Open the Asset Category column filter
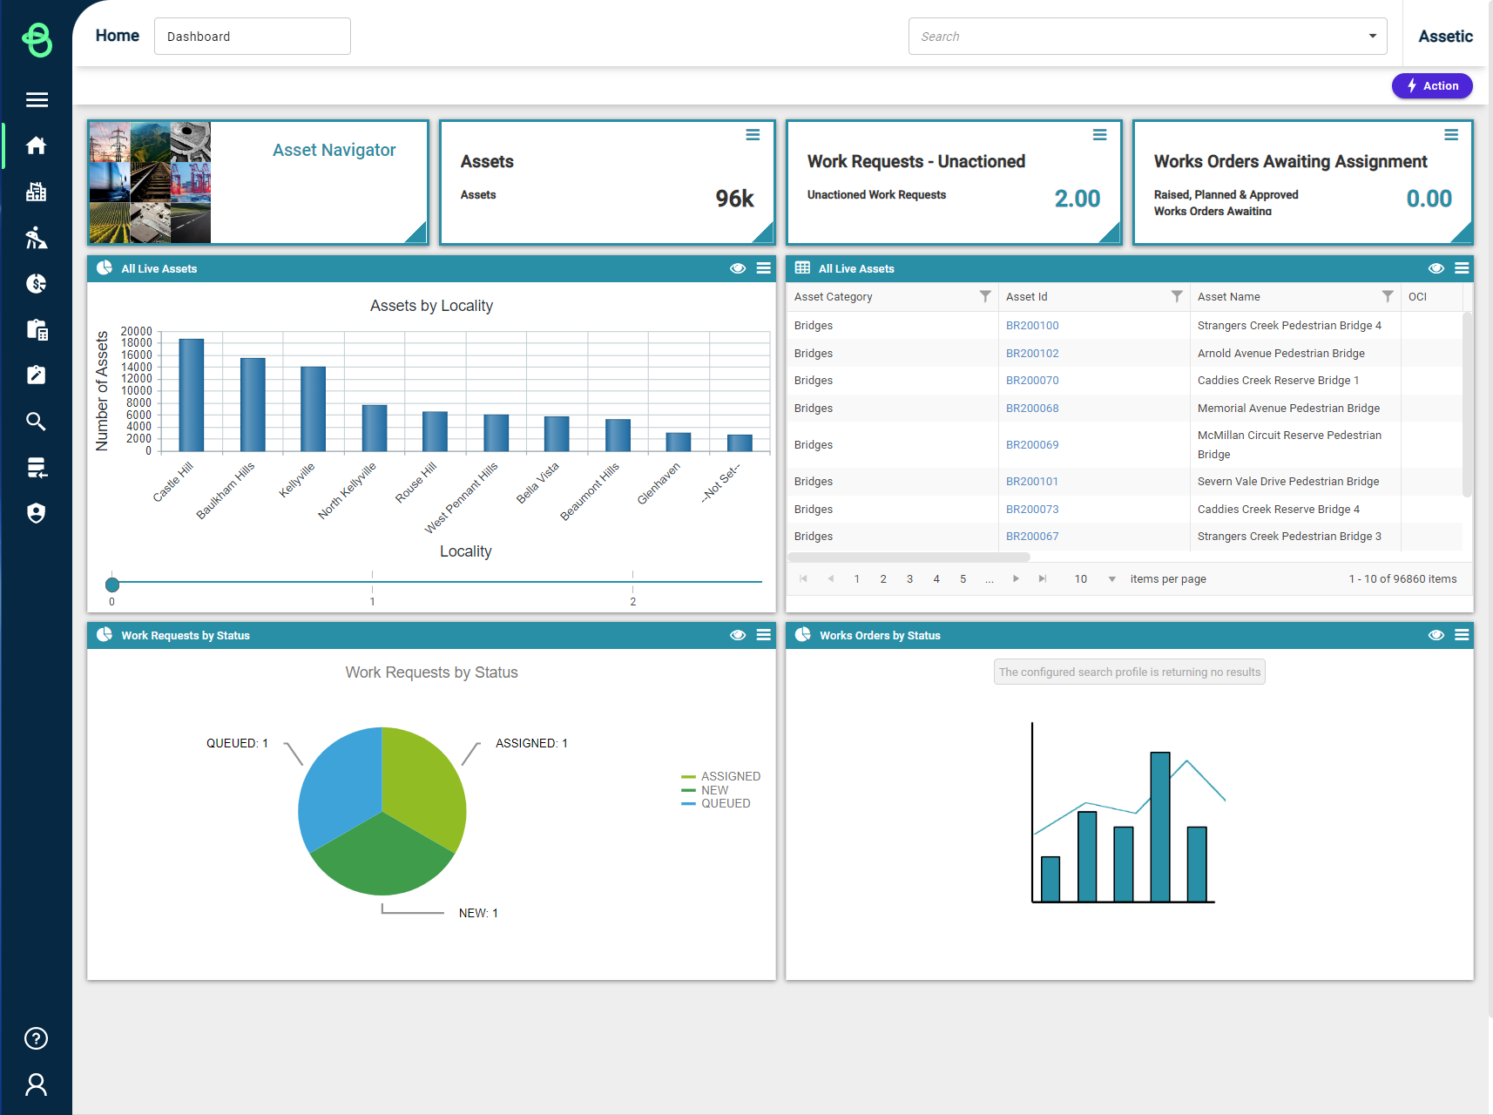The height and width of the screenshot is (1115, 1493). [985, 296]
